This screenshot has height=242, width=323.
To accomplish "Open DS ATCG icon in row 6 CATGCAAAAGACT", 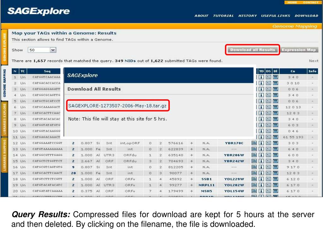I will (x=268, y=107).
